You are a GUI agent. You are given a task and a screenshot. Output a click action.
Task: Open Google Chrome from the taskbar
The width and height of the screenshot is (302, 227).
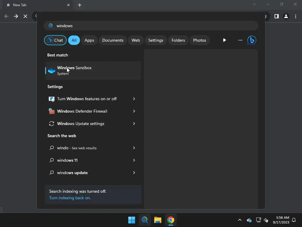click(x=171, y=220)
